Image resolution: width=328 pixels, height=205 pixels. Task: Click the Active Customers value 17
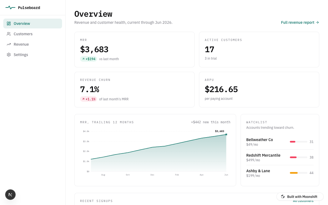point(209,49)
